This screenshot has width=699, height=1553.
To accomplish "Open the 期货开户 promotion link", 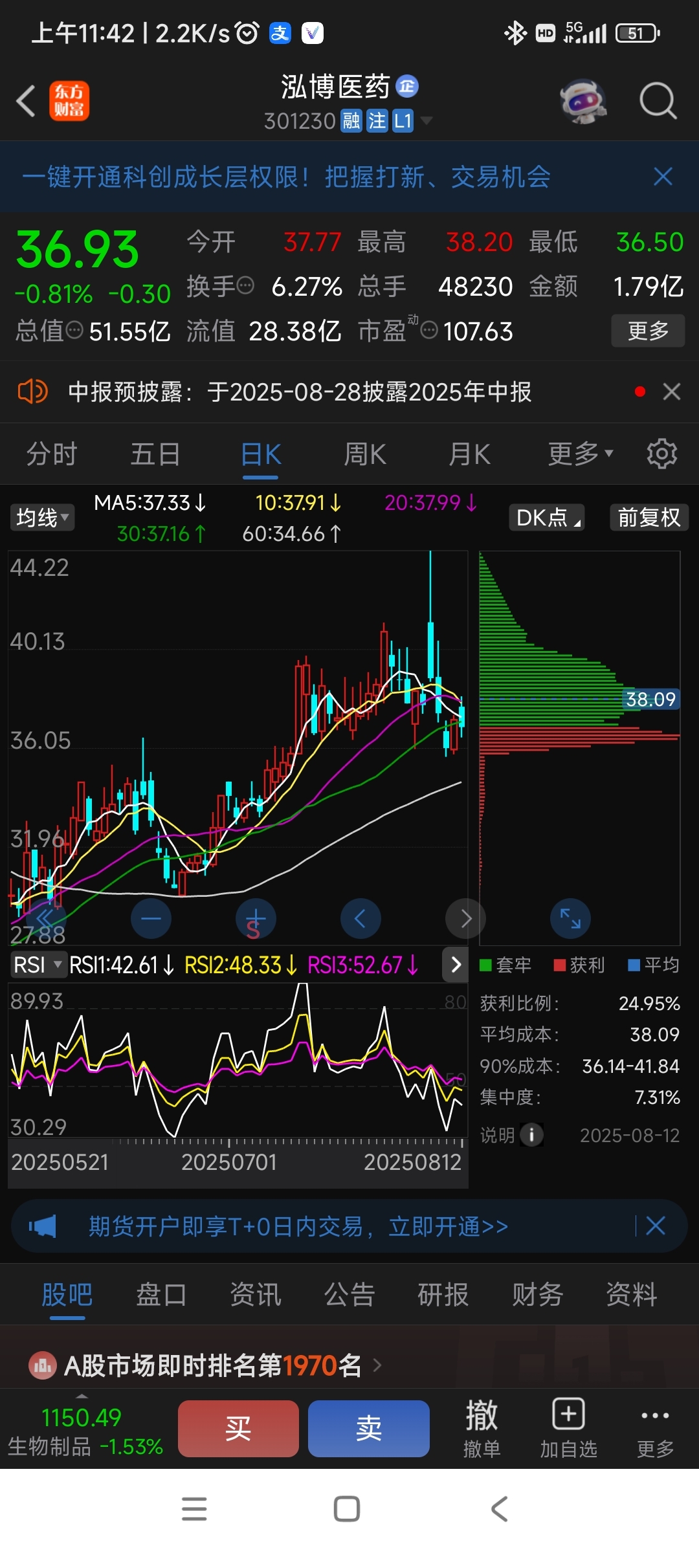I will (298, 1226).
